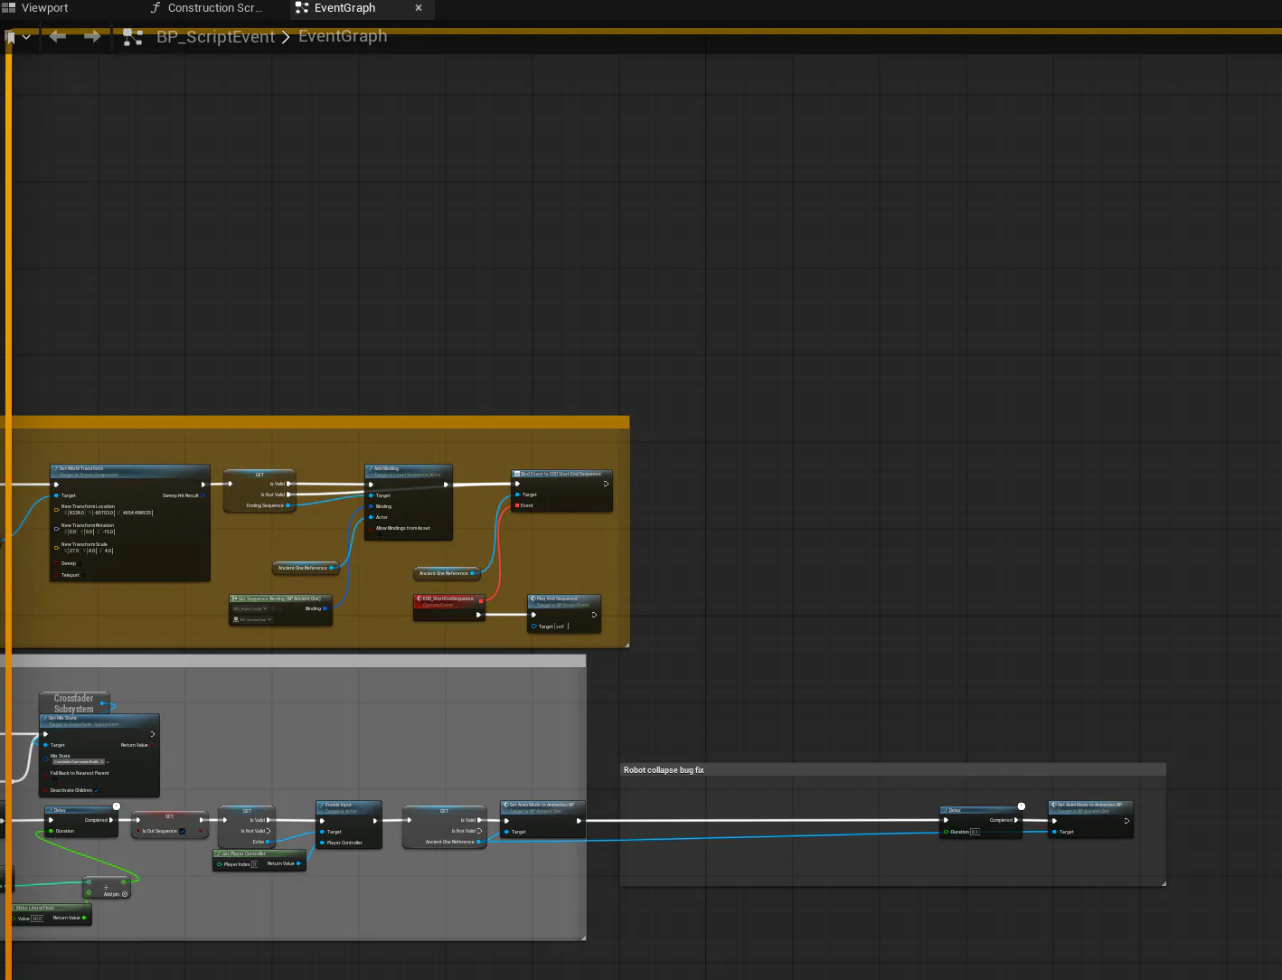Screen dimensions: 1282x980
Task: Uncheck the Deactivate Children checkbox
Action: 97,790
